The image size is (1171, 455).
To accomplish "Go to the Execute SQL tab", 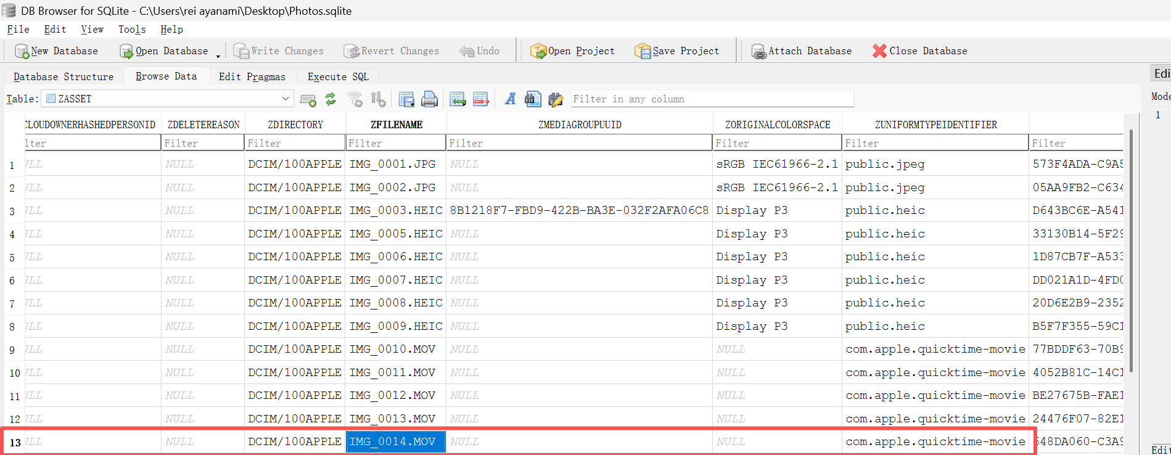I will [338, 76].
